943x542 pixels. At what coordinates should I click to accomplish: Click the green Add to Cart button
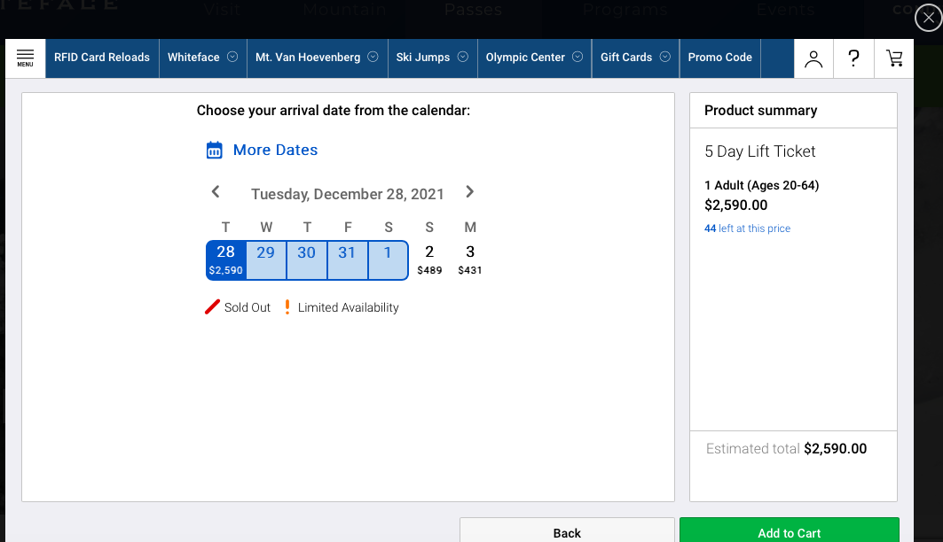point(789,532)
